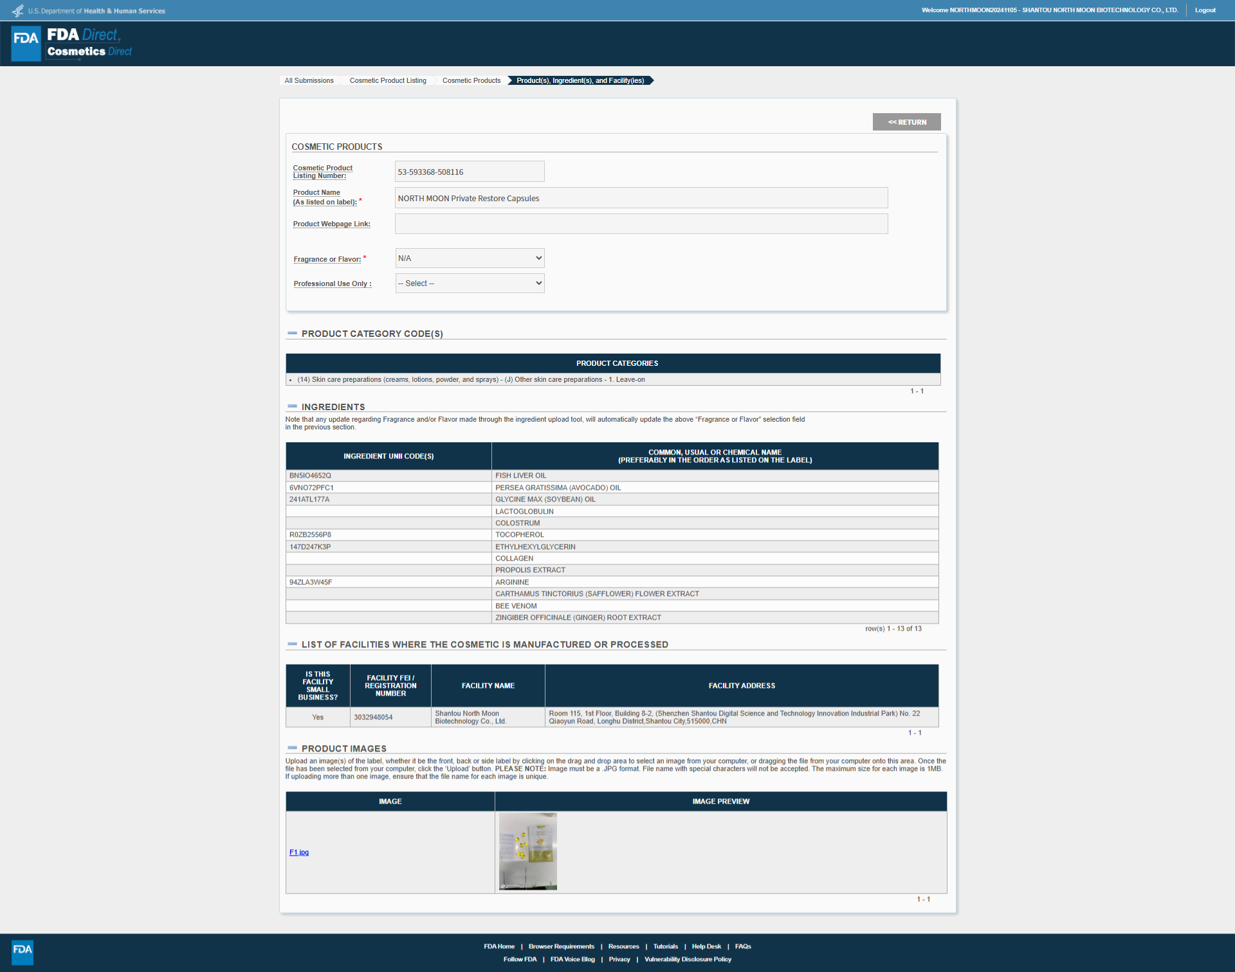Go to All Submissions breadcrumb
Image resolution: width=1235 pixels, height=972 pixels.
pos(309,80)
